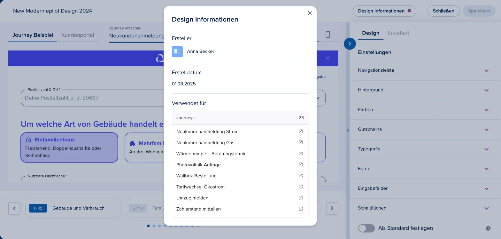This screenshot has height=239, width=501.
Task: Open Wärmepumpe – Beratungstermin external link icon
Action: pos(301,154)
